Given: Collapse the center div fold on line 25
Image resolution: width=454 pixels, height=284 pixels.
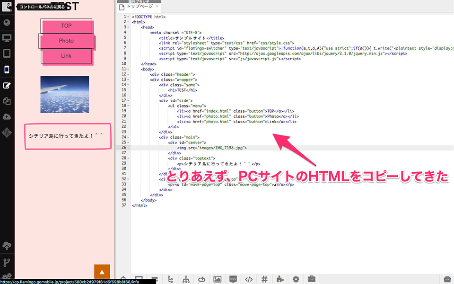Looking at the screenshot, I should (128, 142).
